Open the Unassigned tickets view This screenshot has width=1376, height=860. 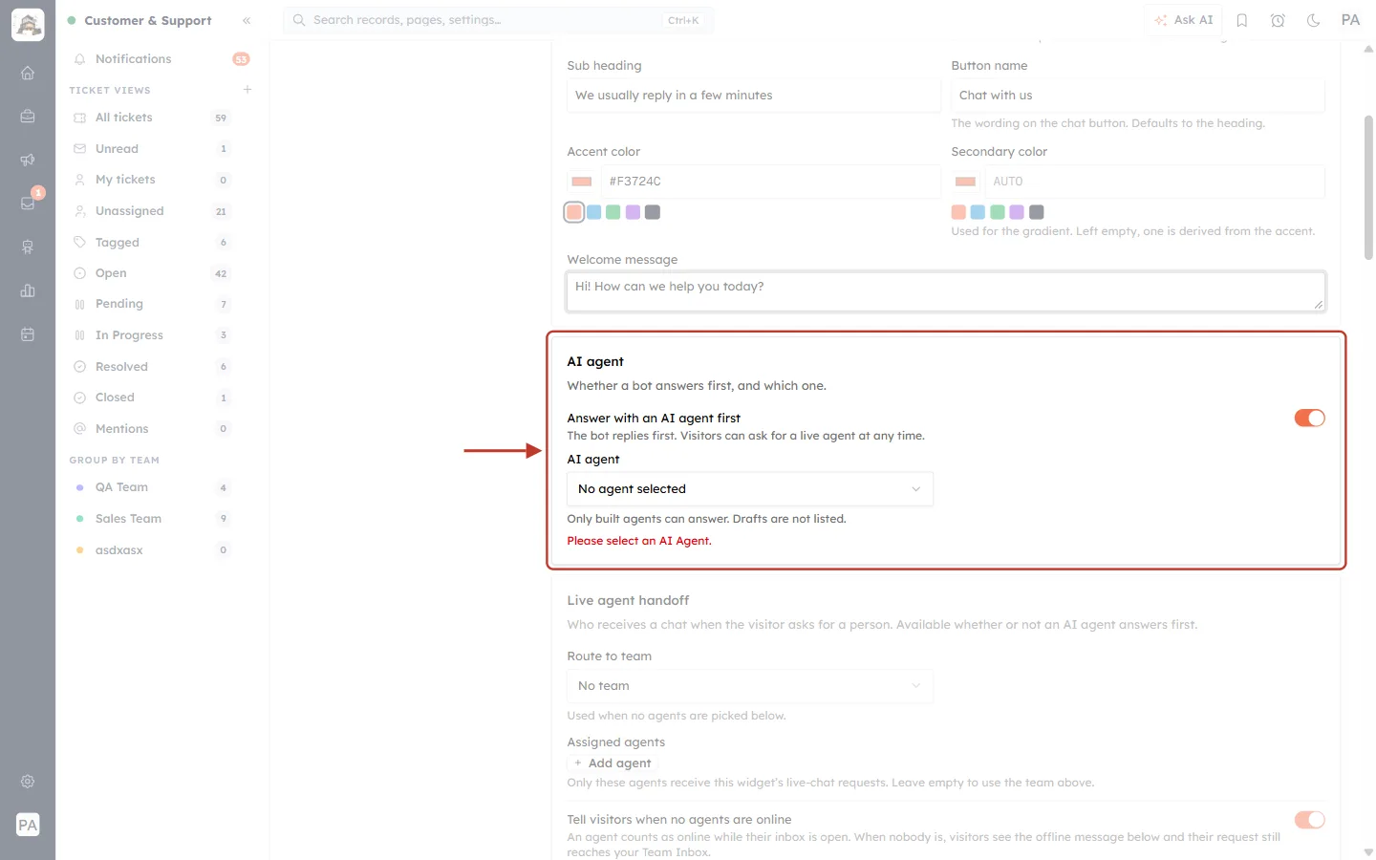coord(152,211)
